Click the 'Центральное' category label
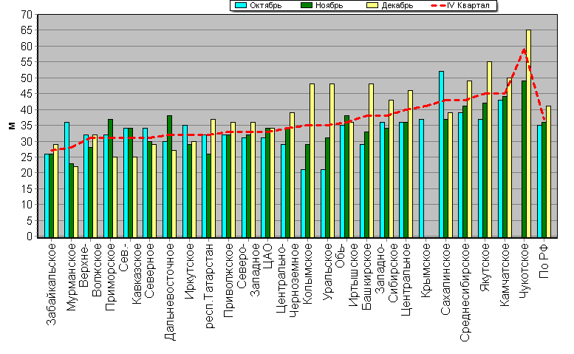 (406, 279)
